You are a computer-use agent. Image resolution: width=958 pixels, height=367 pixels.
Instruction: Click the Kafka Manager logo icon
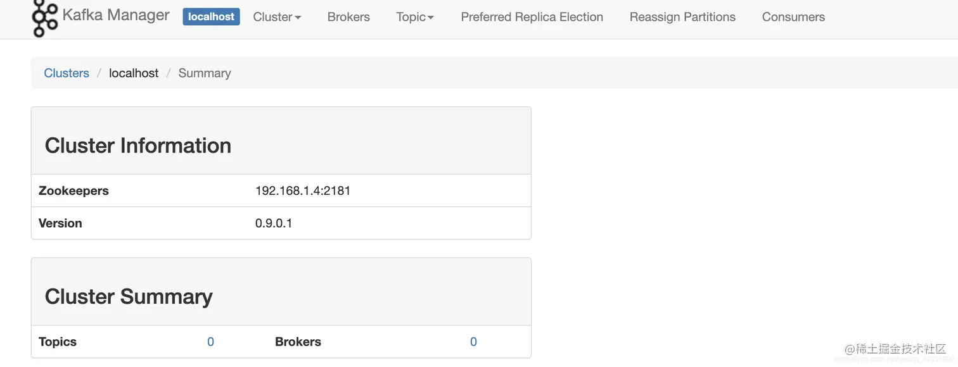(44, 18)
